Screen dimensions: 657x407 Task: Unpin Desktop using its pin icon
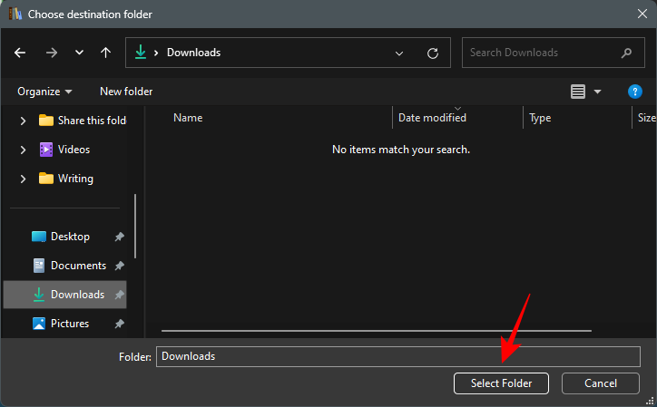(x=120, y=237)
